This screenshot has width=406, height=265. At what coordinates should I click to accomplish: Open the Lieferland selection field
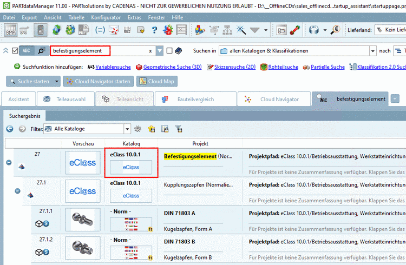390,30
